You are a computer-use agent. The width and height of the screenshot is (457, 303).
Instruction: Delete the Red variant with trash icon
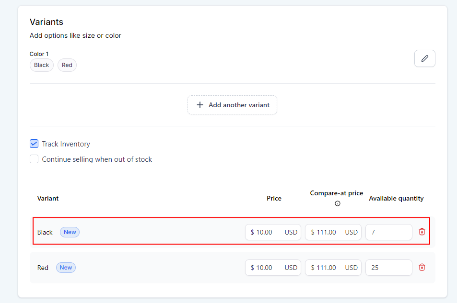(422, 268)
